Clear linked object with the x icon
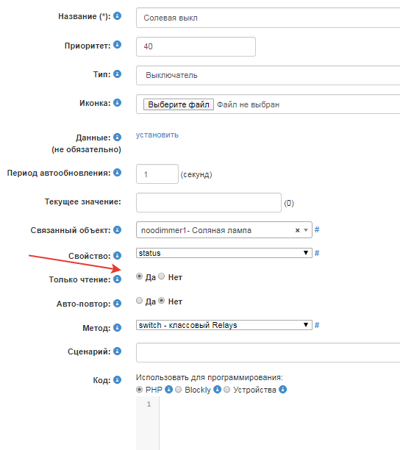400x450 pixels. 297,230
